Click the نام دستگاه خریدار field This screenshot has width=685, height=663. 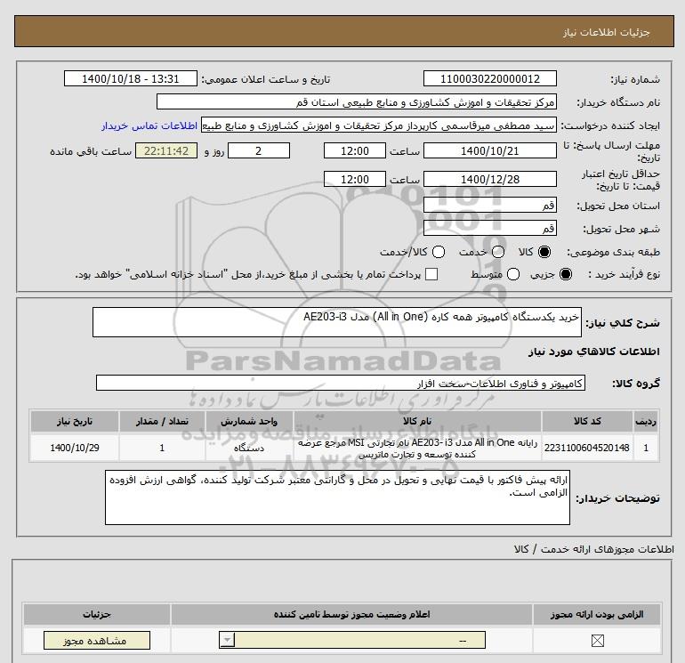coord(357,101)
